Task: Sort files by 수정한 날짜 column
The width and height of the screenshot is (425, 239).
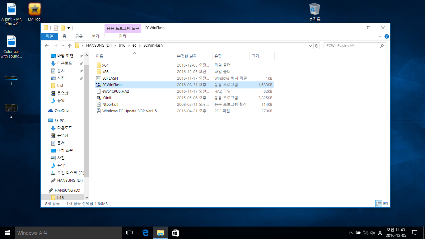Action: tap(194, 56)
